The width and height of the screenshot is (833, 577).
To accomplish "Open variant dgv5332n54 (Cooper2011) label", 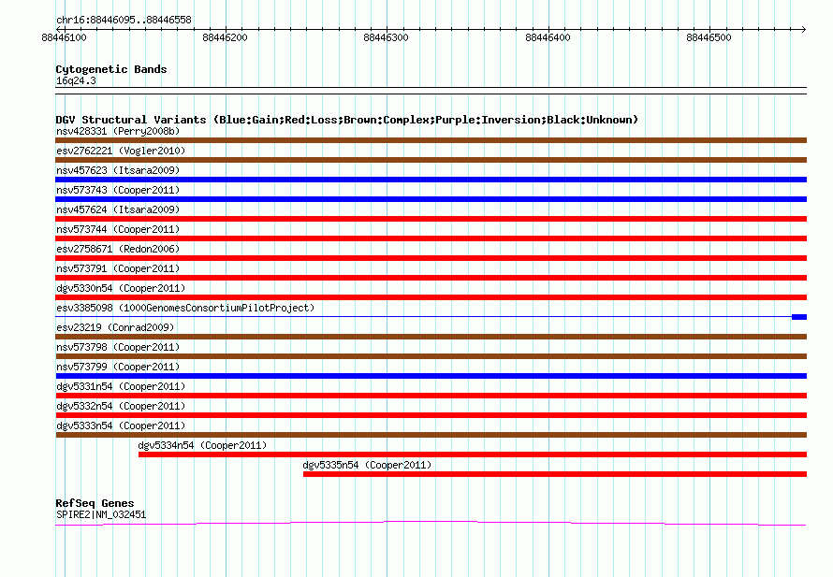I will (121, 406).
